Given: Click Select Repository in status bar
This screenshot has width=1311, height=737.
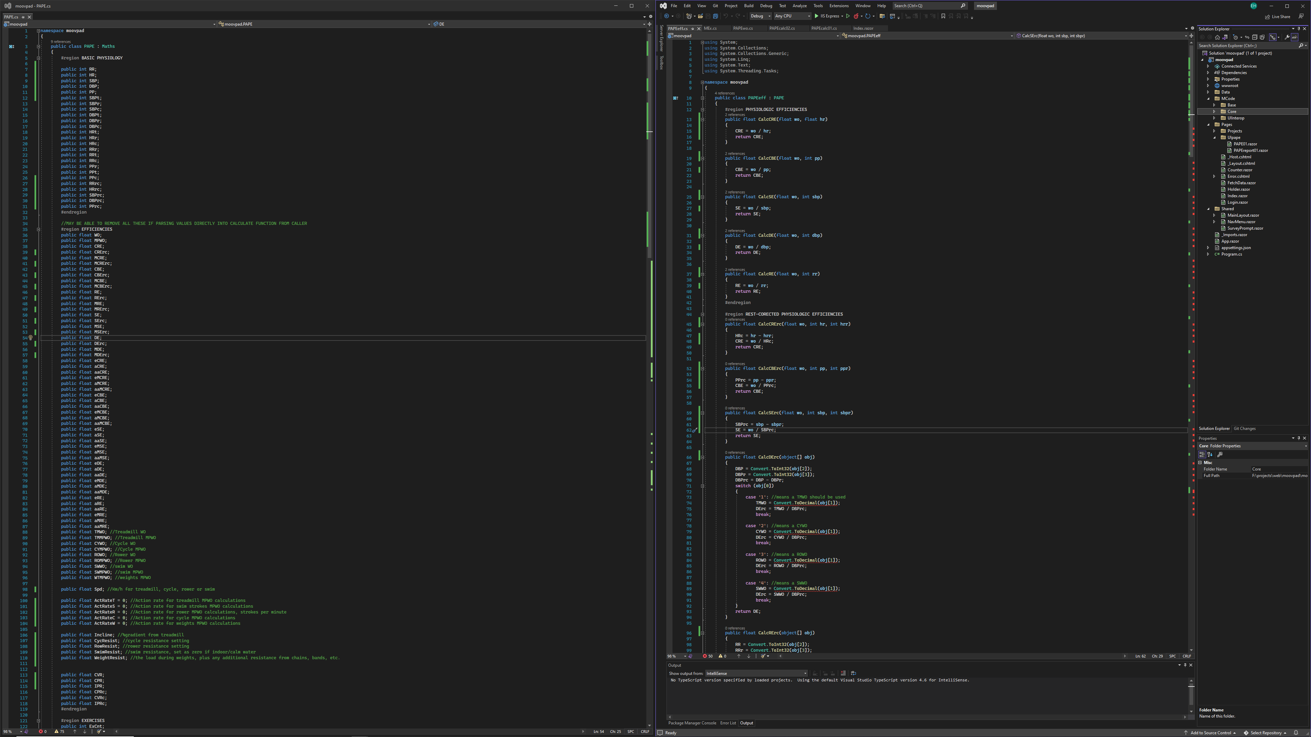Looking at the screenshot, I should (x=1265, y=733).
